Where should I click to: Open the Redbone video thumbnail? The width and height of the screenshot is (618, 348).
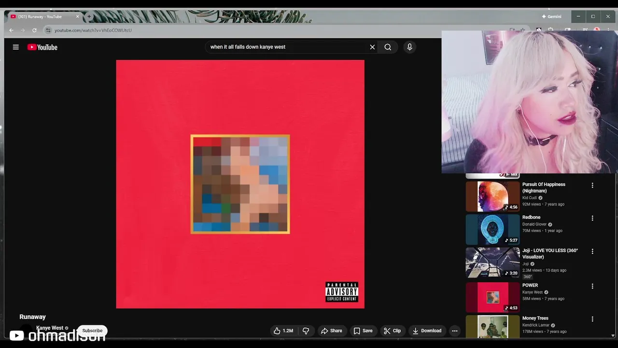coord(492,230)
